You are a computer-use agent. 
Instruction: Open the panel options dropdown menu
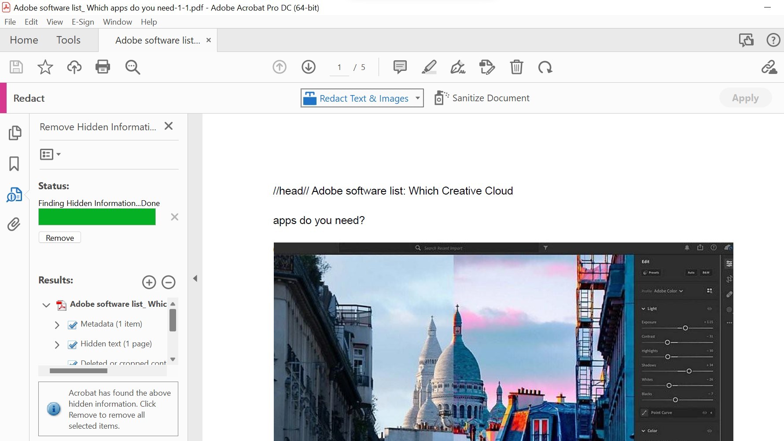coord(50,154)
